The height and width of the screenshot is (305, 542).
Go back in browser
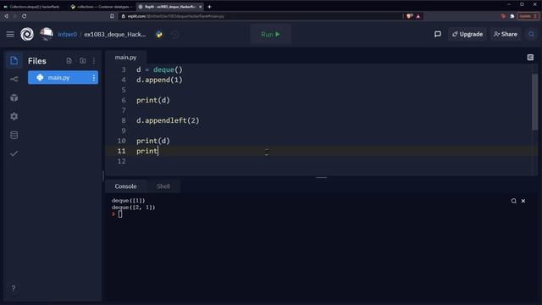(x=6, y=16)
